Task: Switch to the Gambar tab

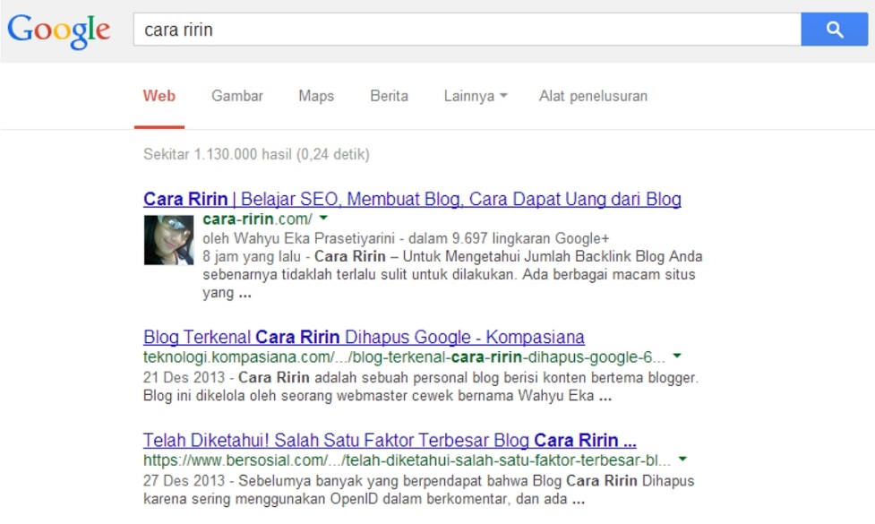Action: (237, 96)
